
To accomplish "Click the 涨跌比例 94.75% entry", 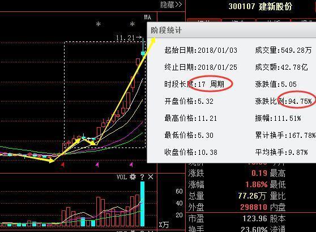I will pos(283,101).
